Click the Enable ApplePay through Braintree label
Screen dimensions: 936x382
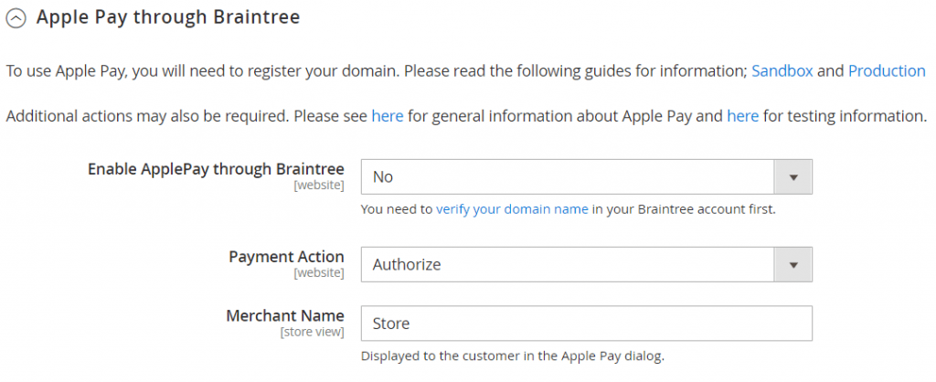pos(216,169)
